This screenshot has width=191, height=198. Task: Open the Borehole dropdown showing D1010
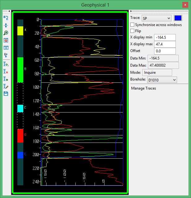pyautogui.click(x=162, y=80)
